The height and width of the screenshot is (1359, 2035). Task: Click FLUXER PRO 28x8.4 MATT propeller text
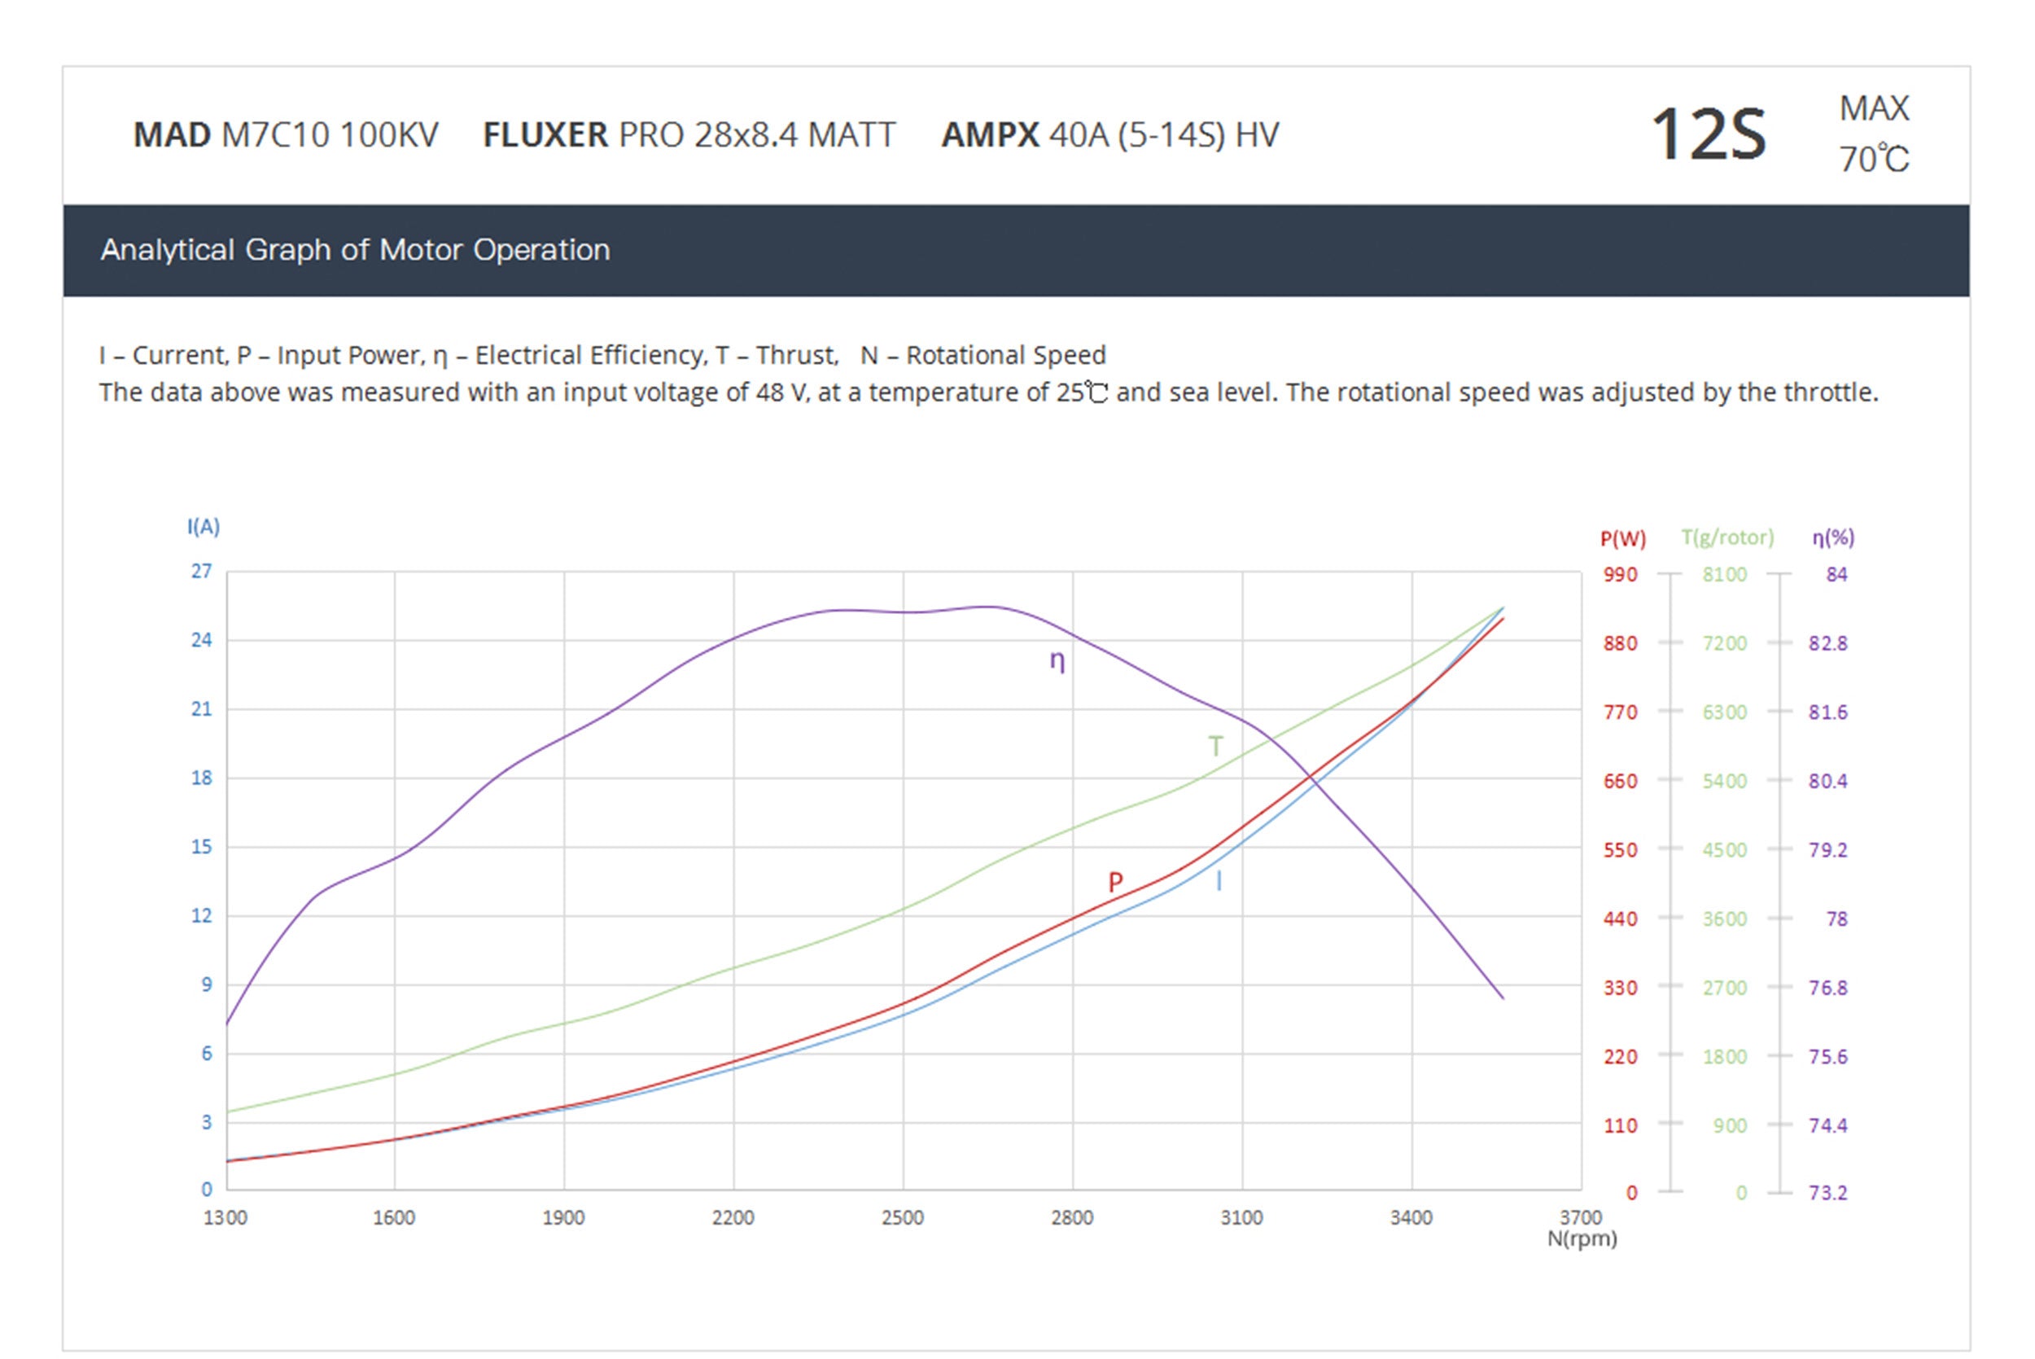pos(689,135)
